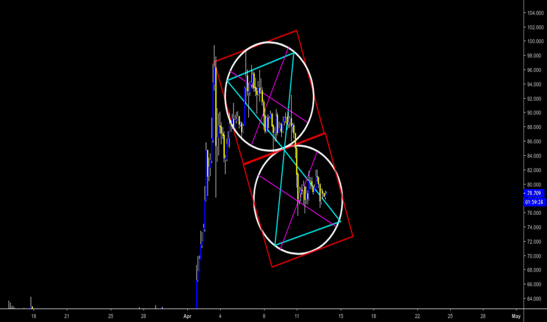Click the May month label on time axis
The height and width of the screenshot is (322, 547).
516,316
